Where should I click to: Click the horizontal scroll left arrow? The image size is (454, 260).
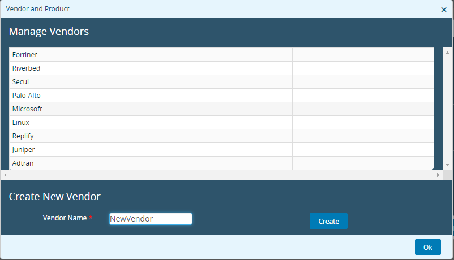(5, 175)
